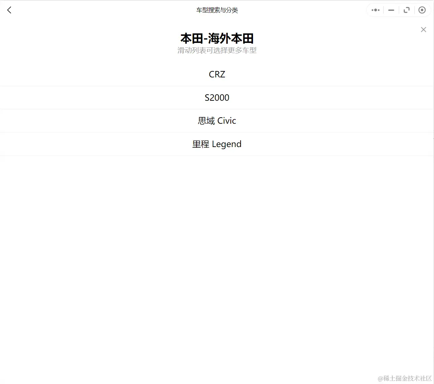
Task: Select the CRZ model
Action: 217,74
